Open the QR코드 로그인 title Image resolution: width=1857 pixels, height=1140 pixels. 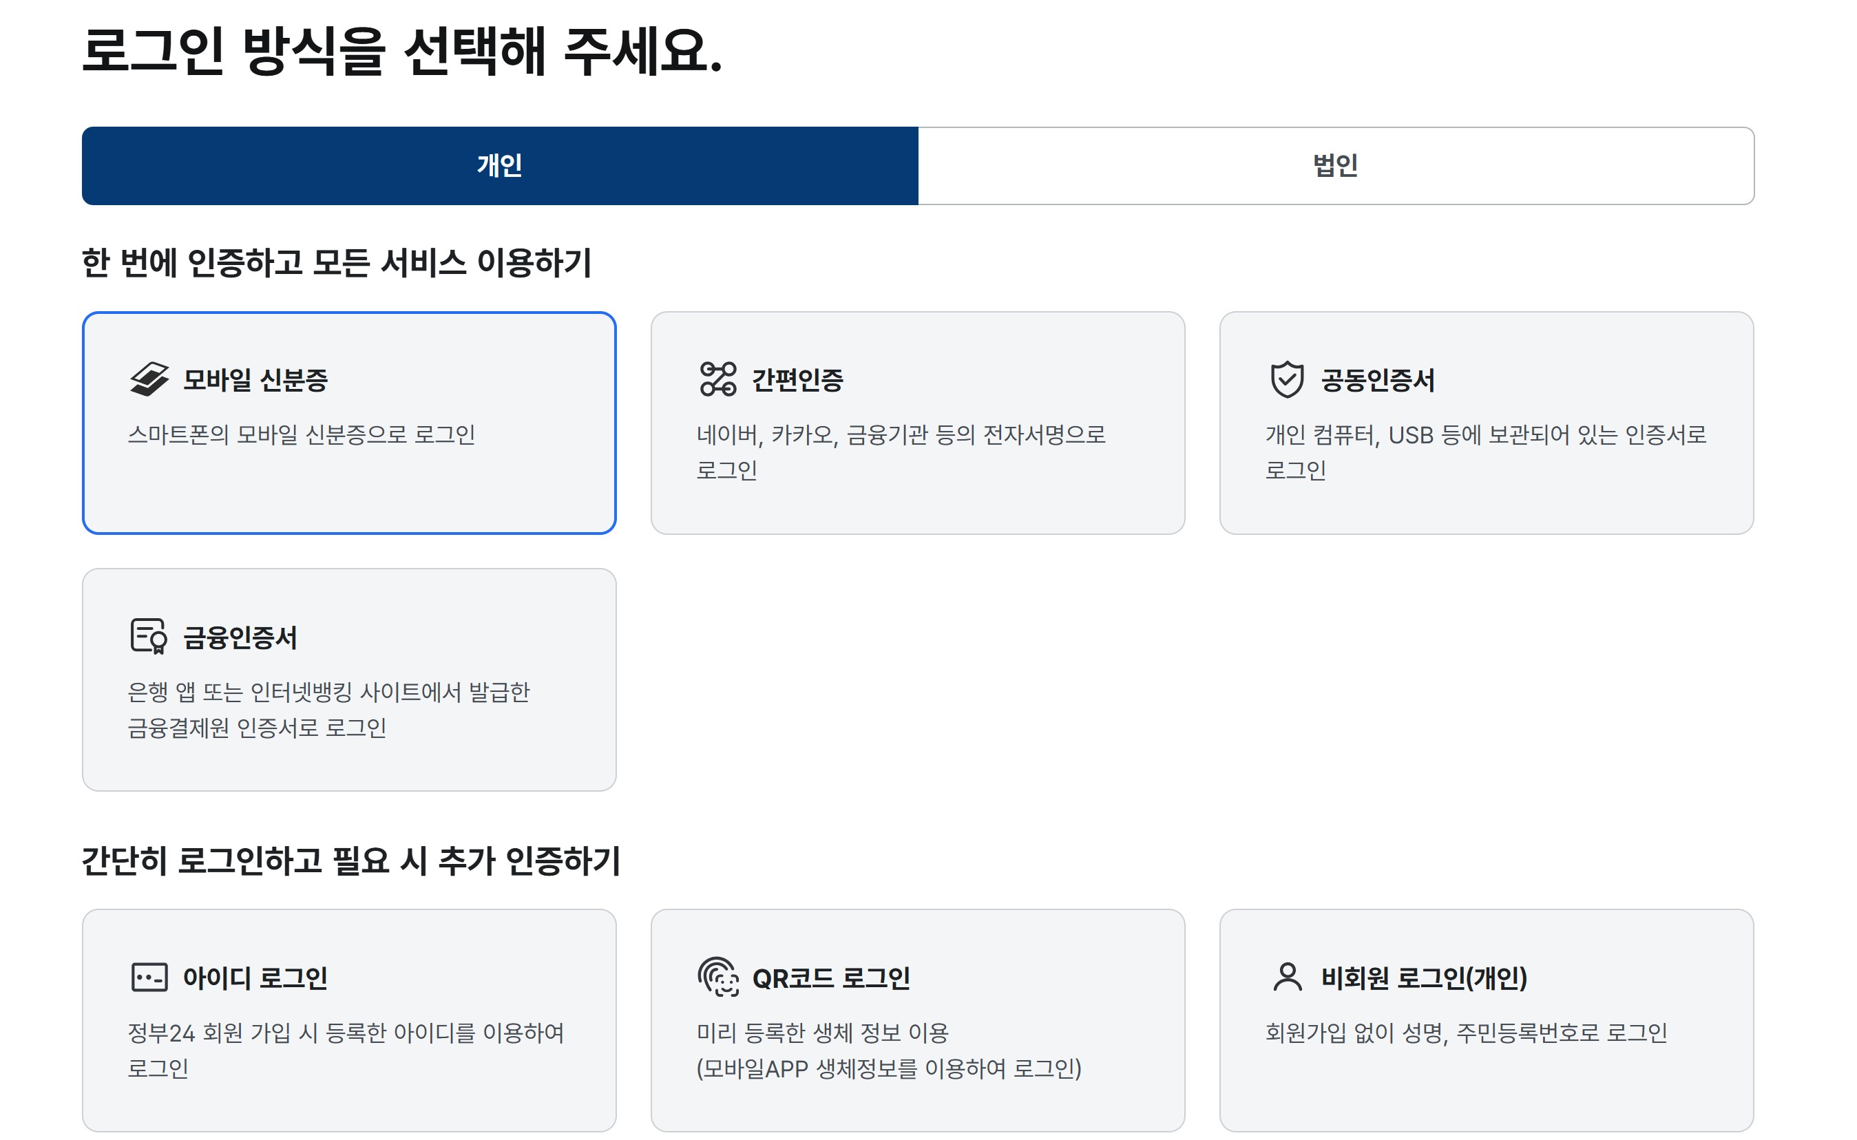tap(831, 979)
